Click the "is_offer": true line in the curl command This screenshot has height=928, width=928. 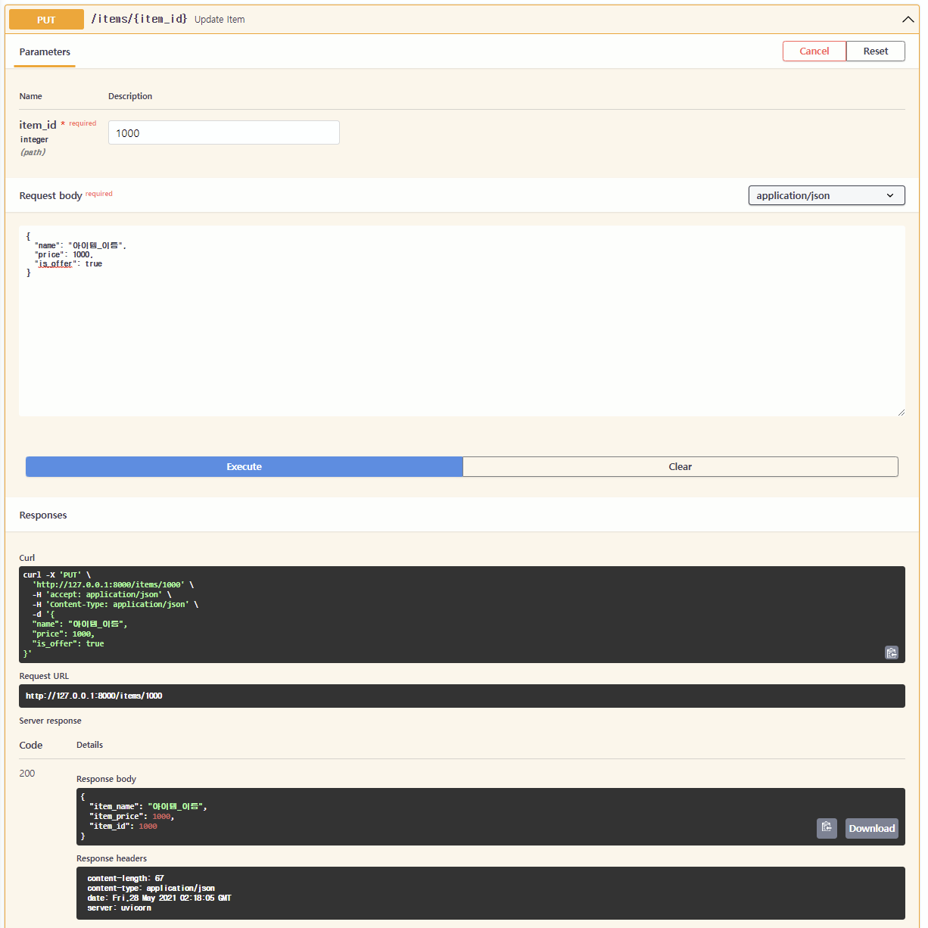click(x=68, y=643)
